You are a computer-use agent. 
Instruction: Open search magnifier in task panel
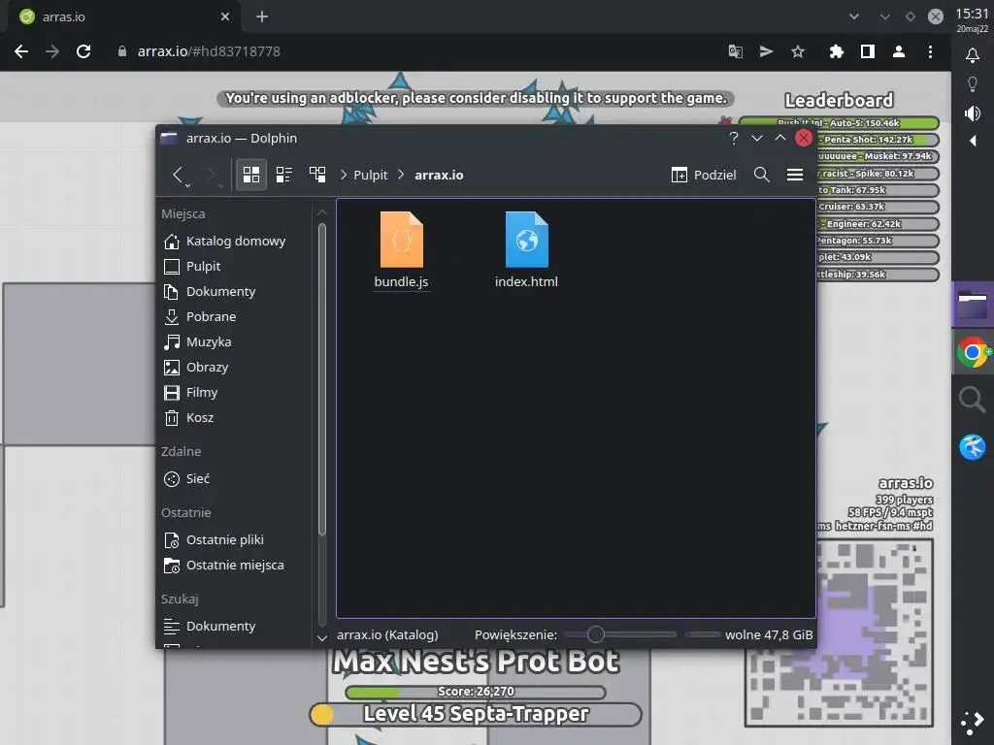coord(972,400)
